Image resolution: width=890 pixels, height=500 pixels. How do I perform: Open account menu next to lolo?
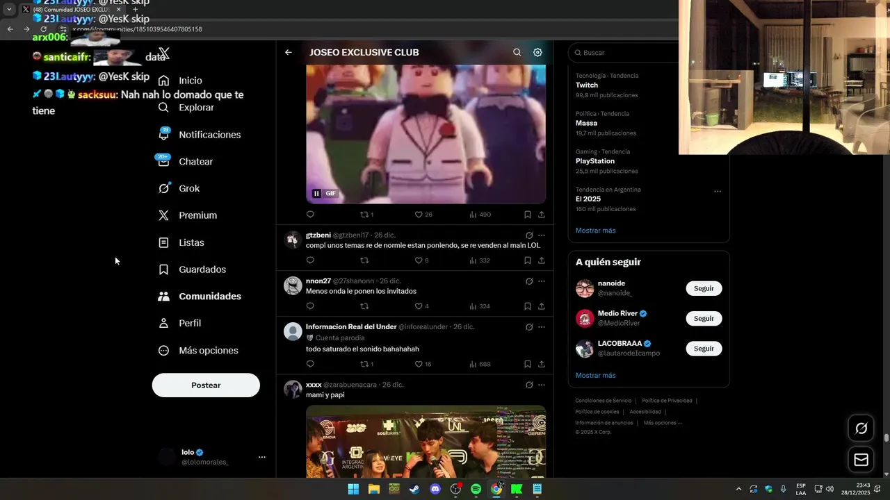coord(261,457)
